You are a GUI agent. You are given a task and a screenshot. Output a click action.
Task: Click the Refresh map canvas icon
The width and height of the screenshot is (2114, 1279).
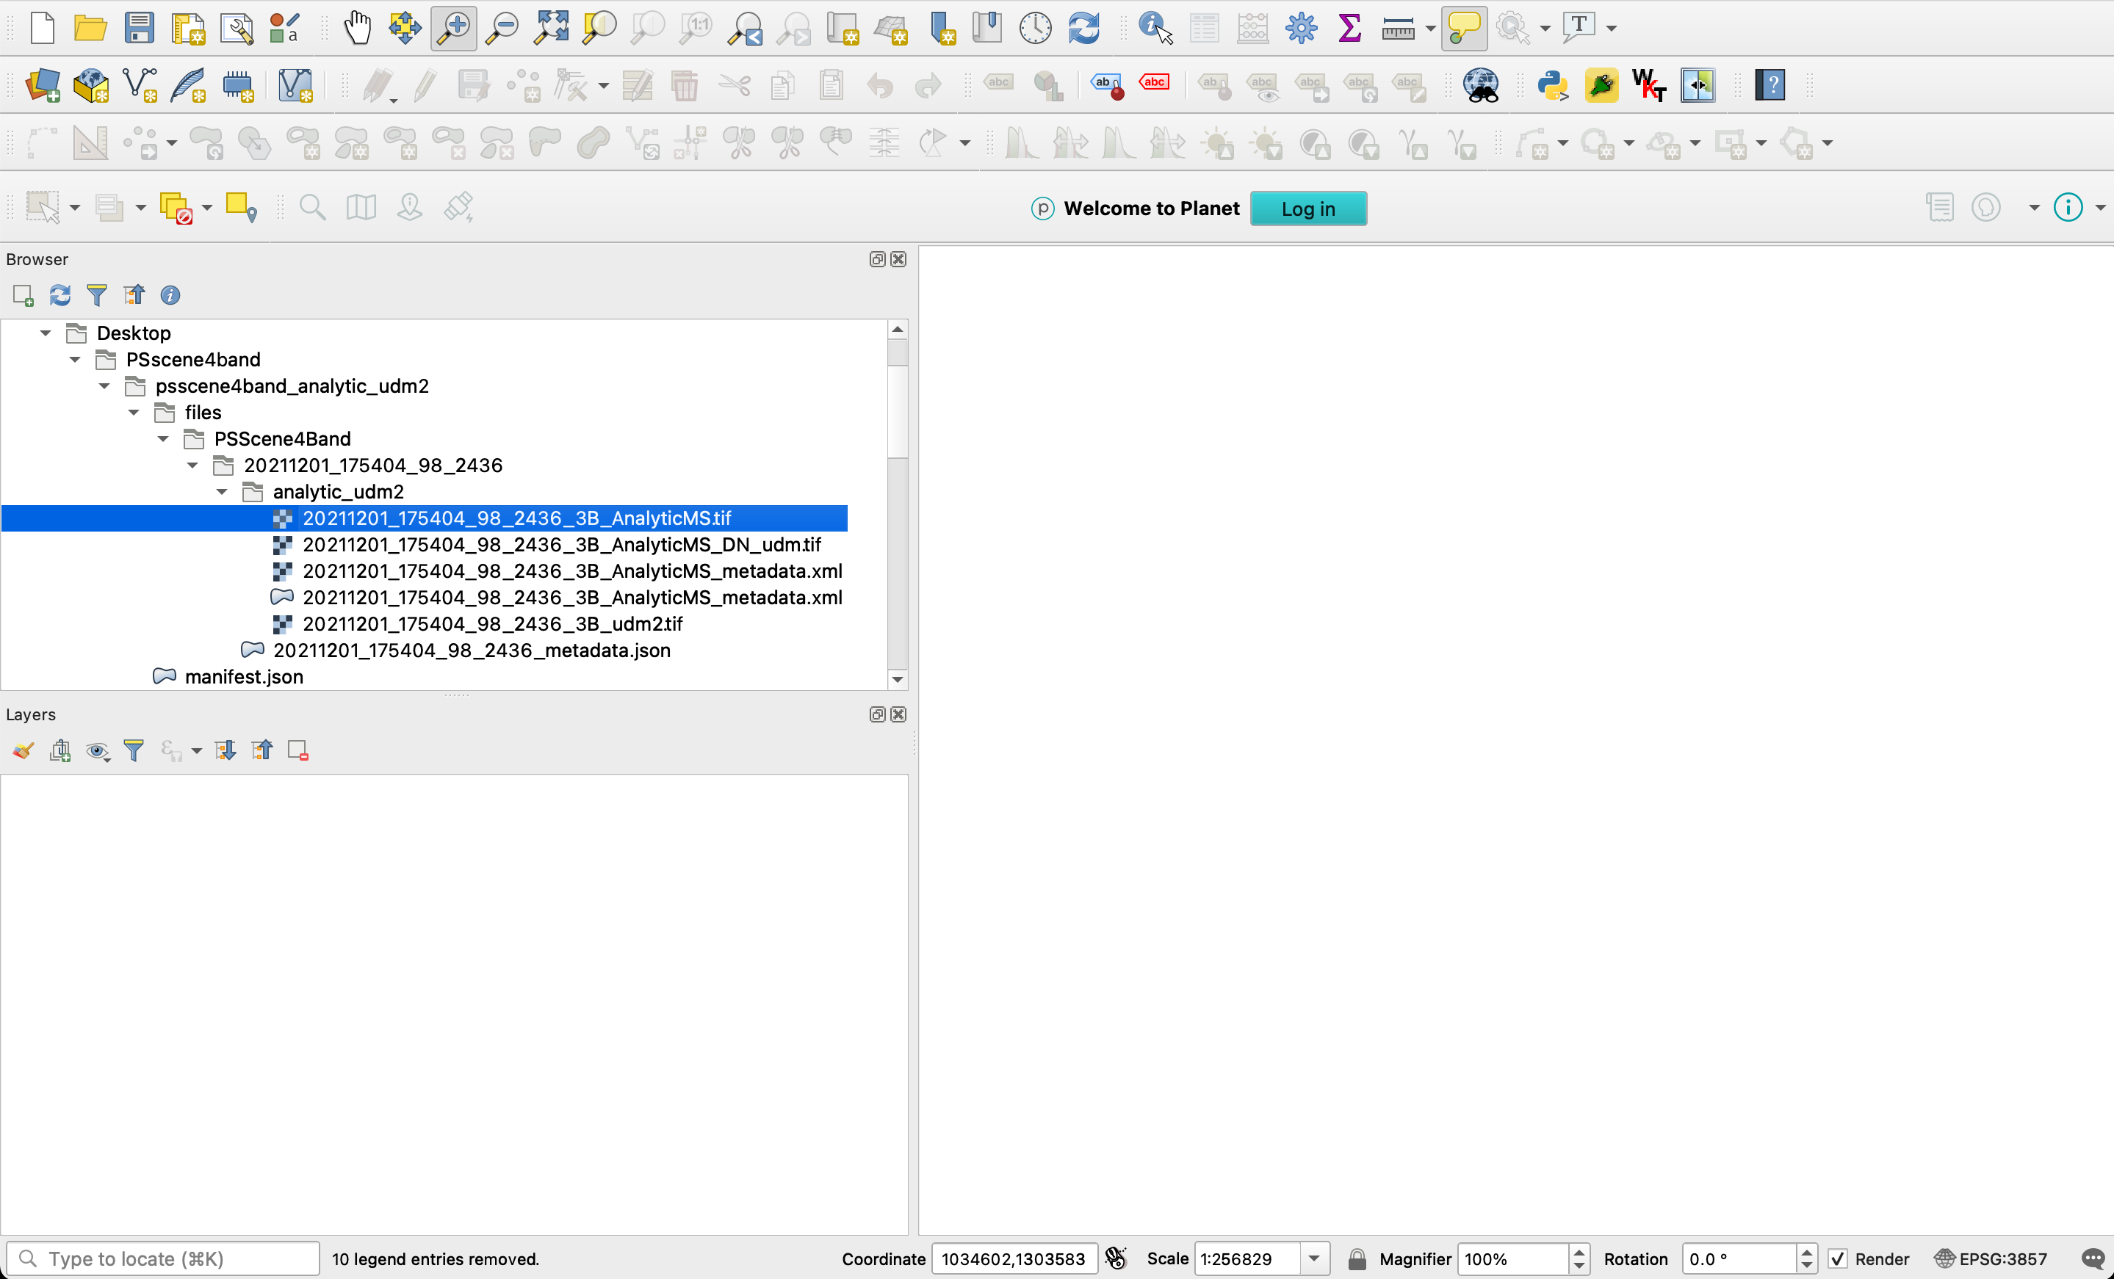click(x=1084, y=27)
